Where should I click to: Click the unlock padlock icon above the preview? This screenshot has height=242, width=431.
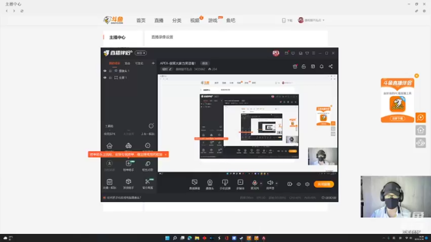tap(303, 66)
